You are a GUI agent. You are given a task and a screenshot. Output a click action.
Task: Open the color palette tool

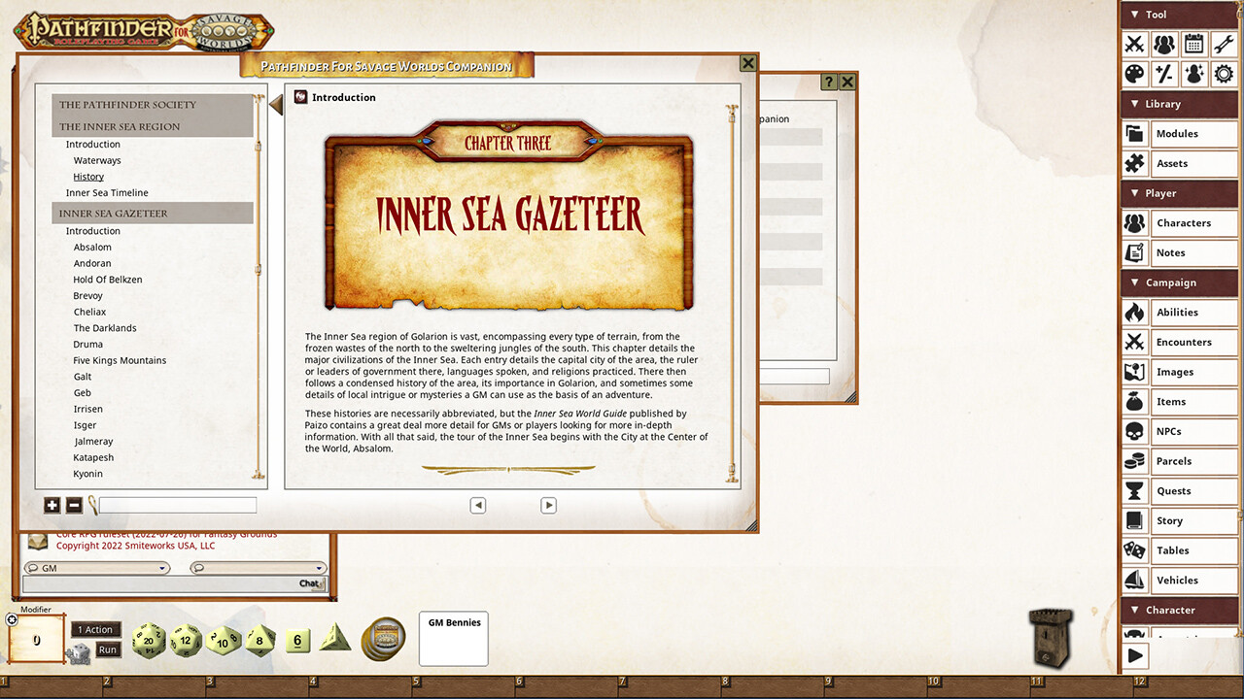[x=1134, y=74]
